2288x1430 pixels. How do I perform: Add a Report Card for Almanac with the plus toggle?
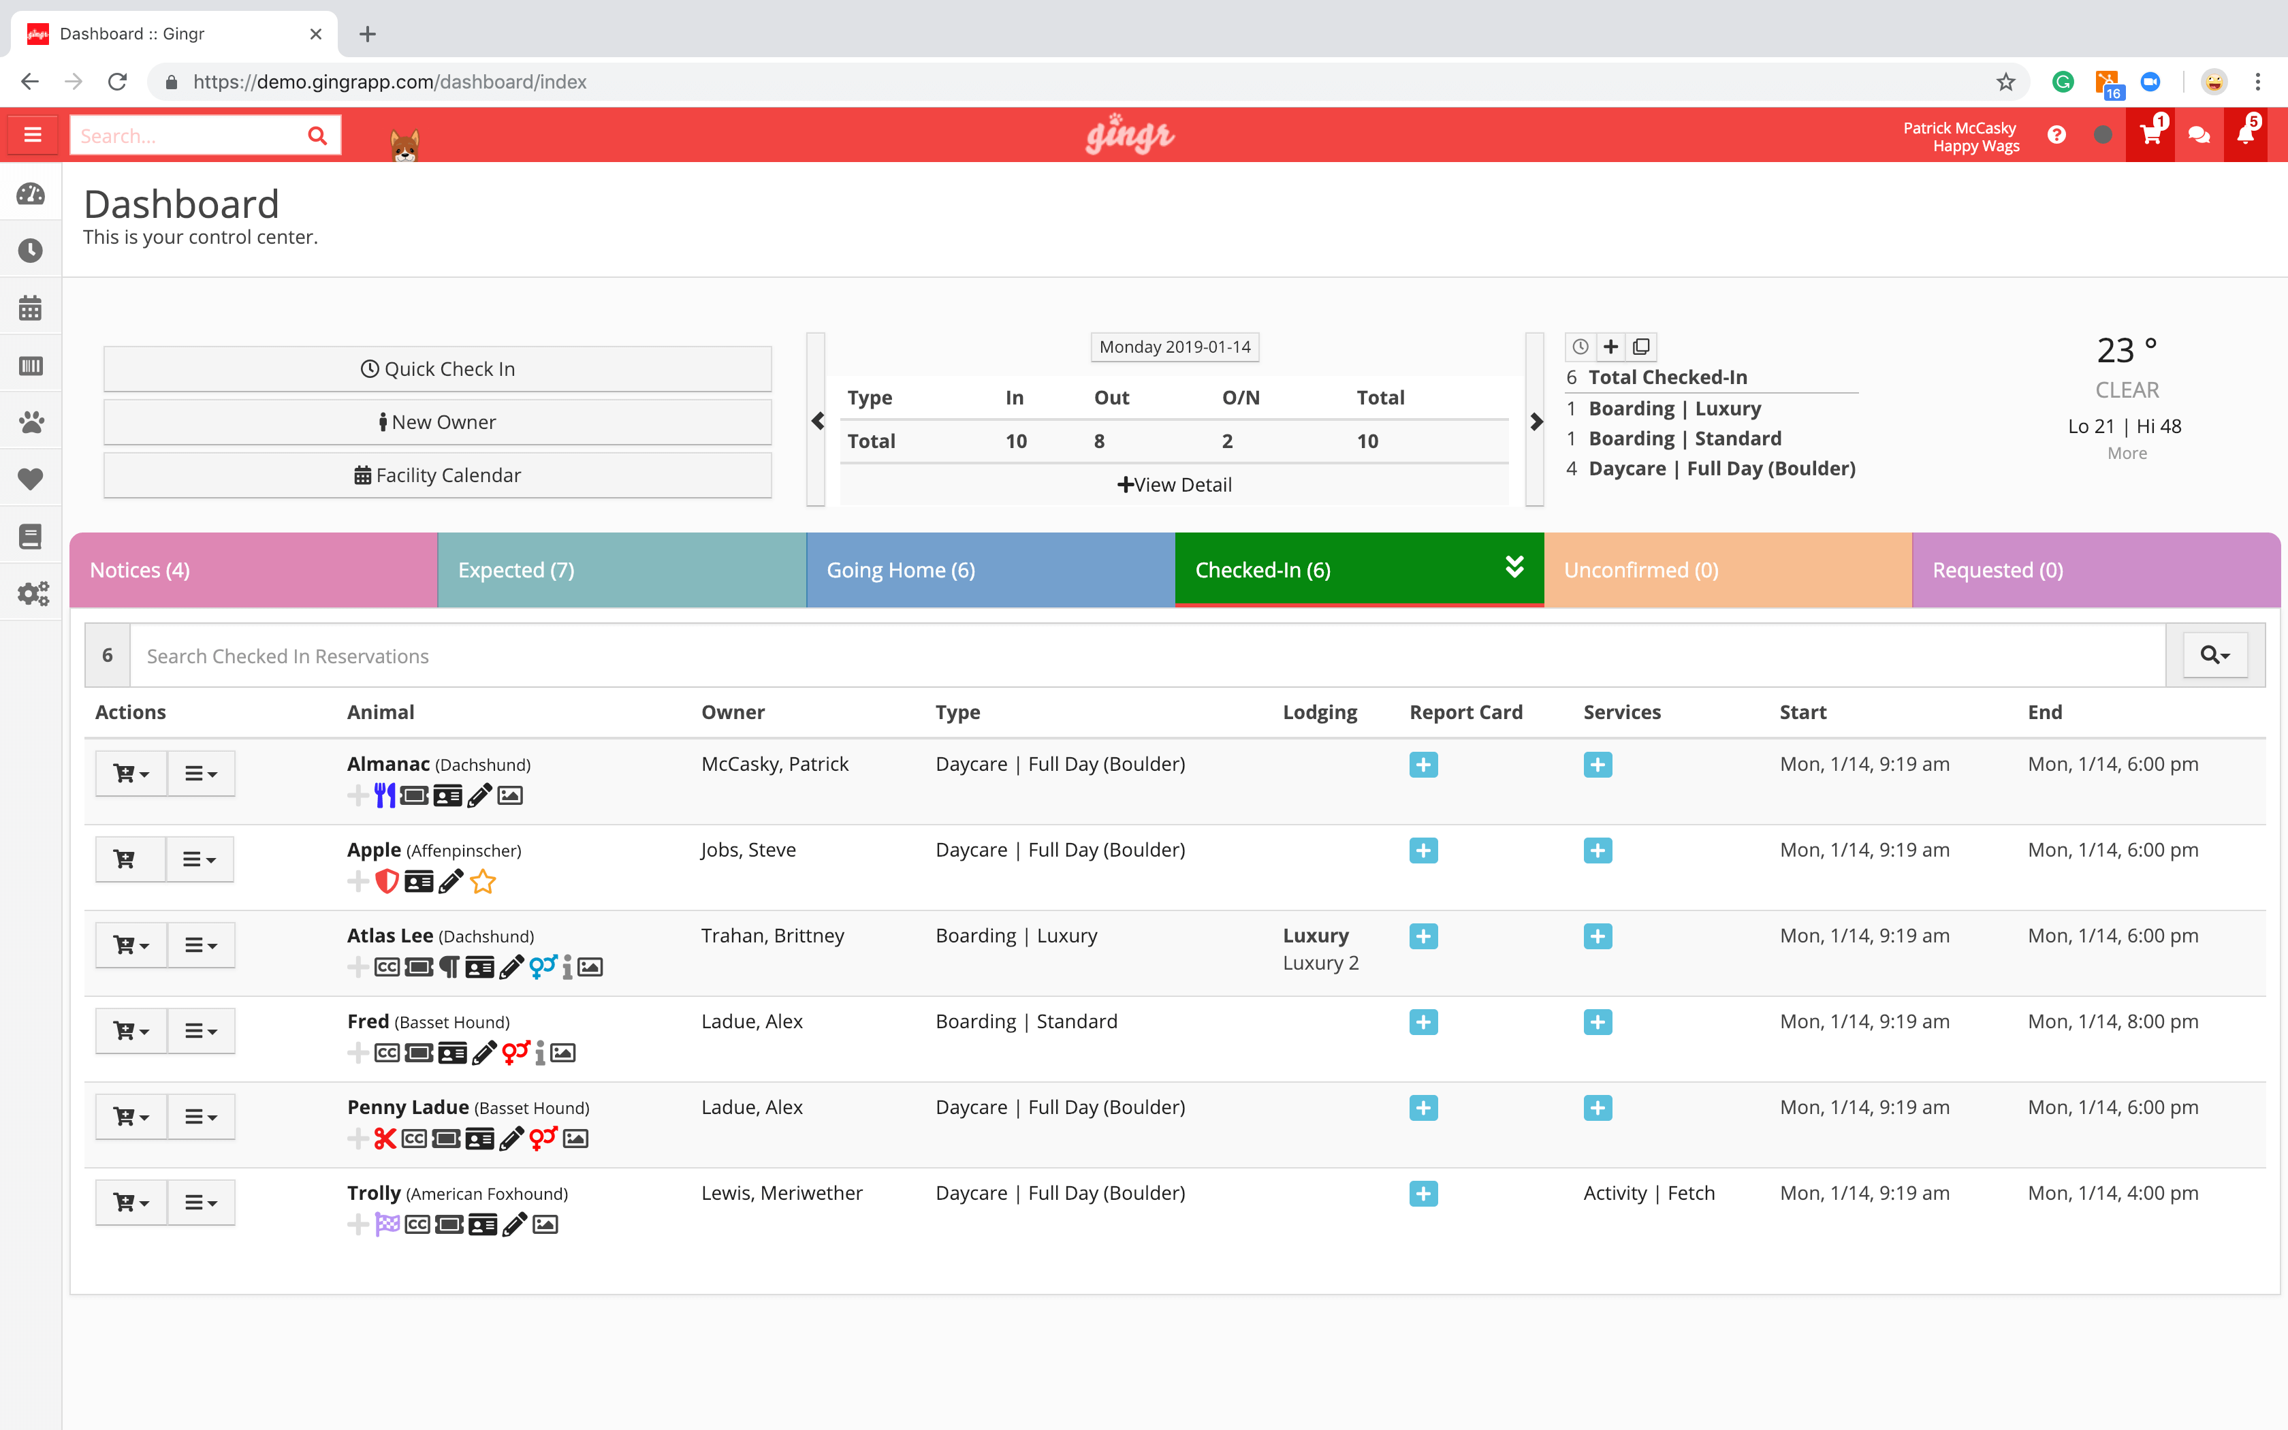click(x=1423, y=764)
